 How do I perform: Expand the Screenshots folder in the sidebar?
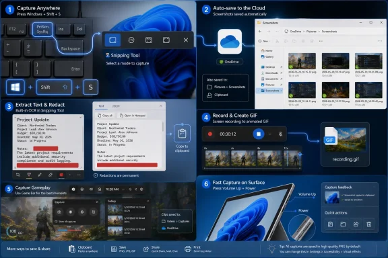pos(259,91)
